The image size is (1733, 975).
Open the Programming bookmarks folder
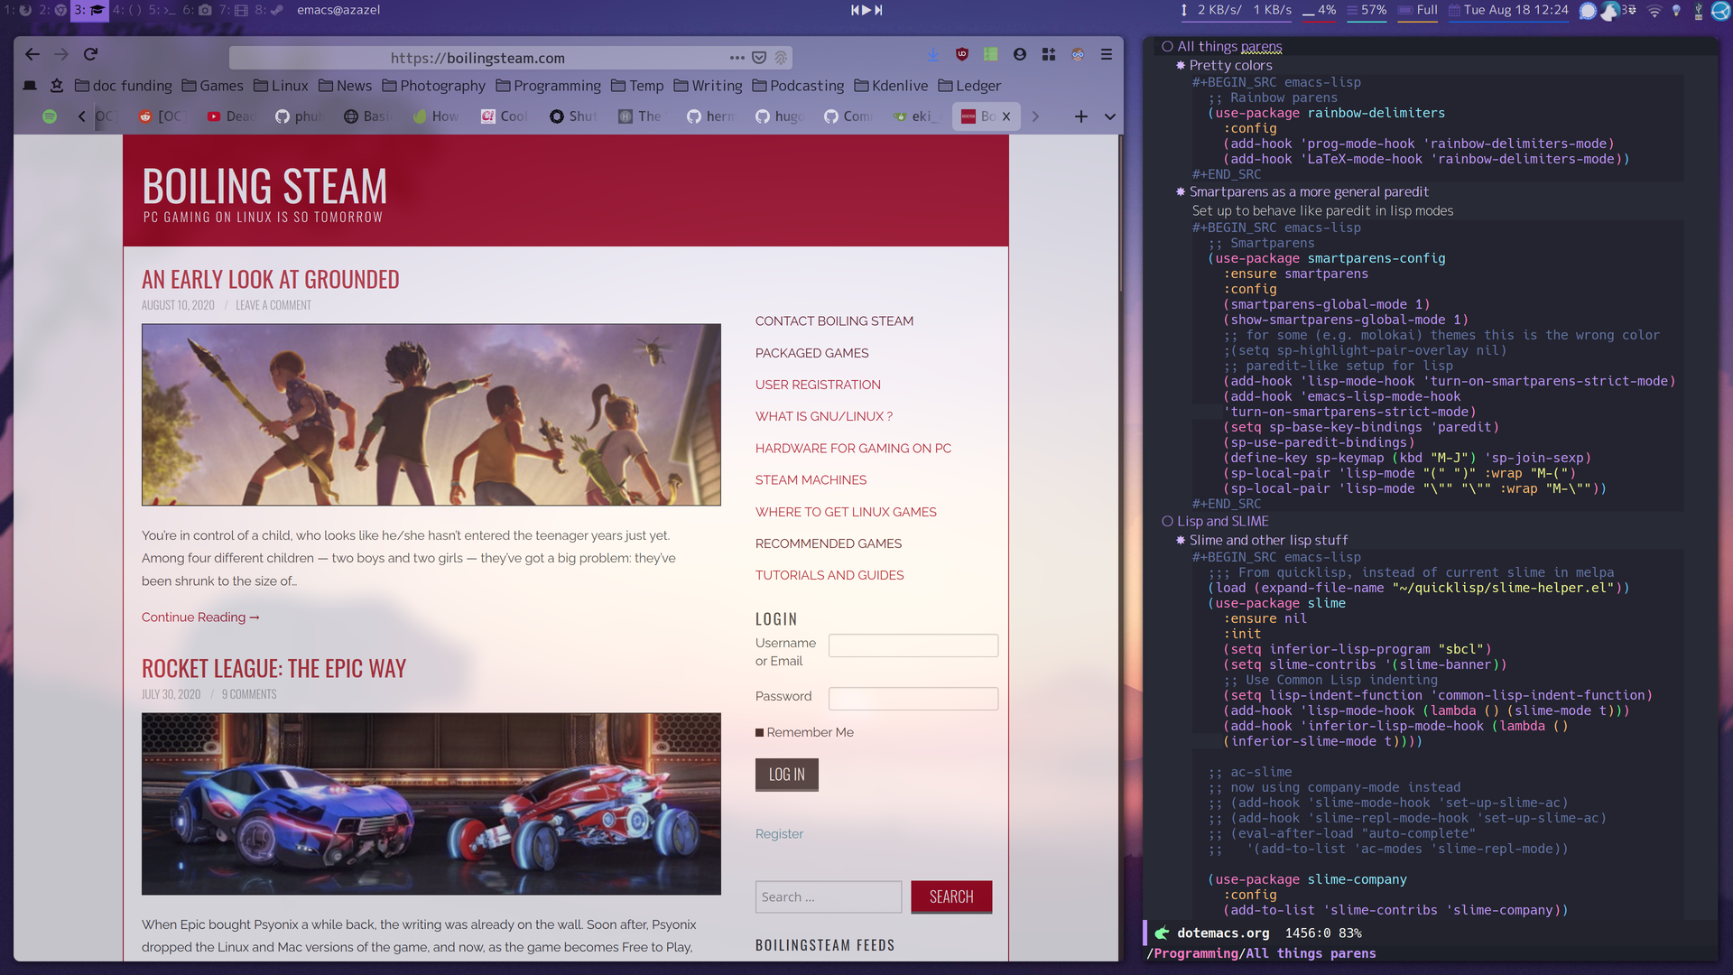[548, 86]
